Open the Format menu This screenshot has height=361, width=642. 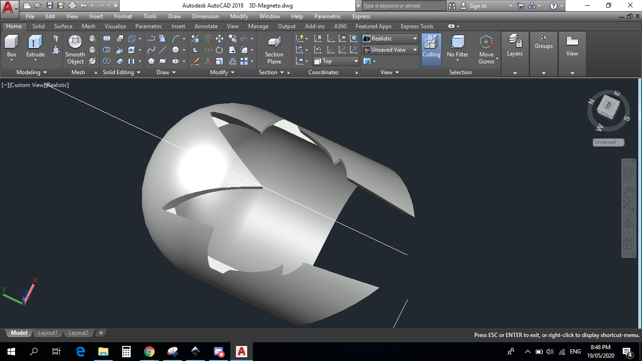coord(123,16)
